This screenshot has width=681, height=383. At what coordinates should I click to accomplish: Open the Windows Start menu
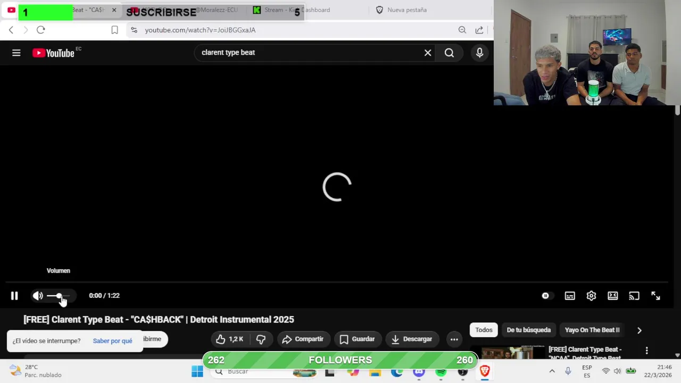point(197,371)
